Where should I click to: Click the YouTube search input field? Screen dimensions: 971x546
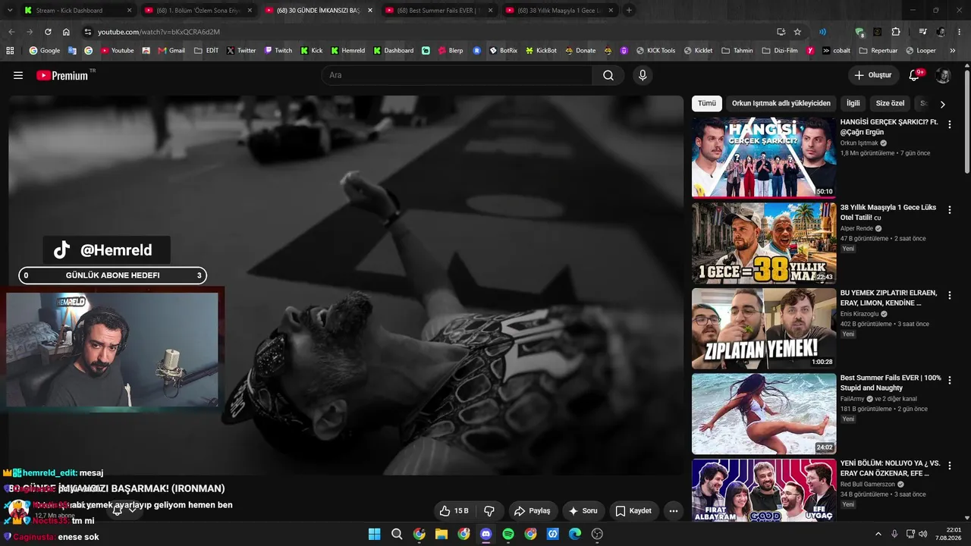(x=457, y=75)
